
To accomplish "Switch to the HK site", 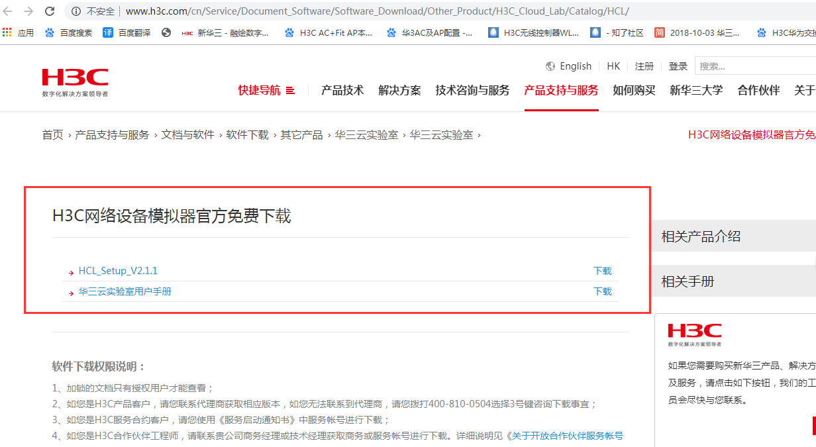I will coord(613,66).
